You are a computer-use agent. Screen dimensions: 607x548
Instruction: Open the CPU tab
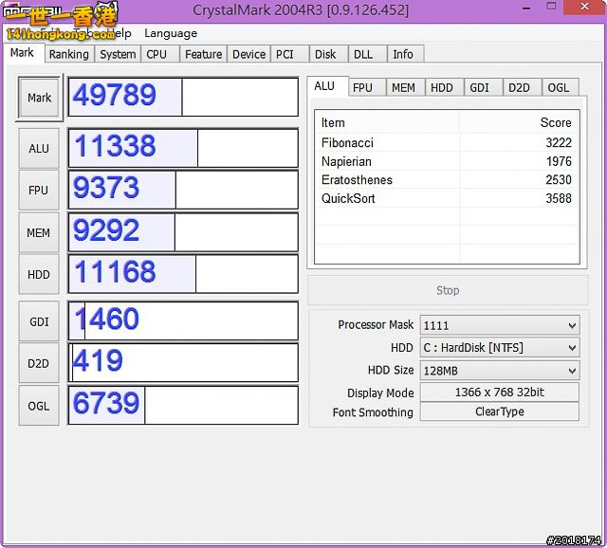[x=156, y=55]
